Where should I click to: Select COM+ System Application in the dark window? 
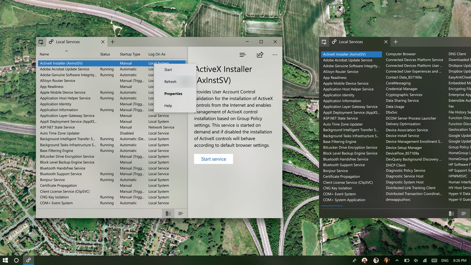pos(344,200)
